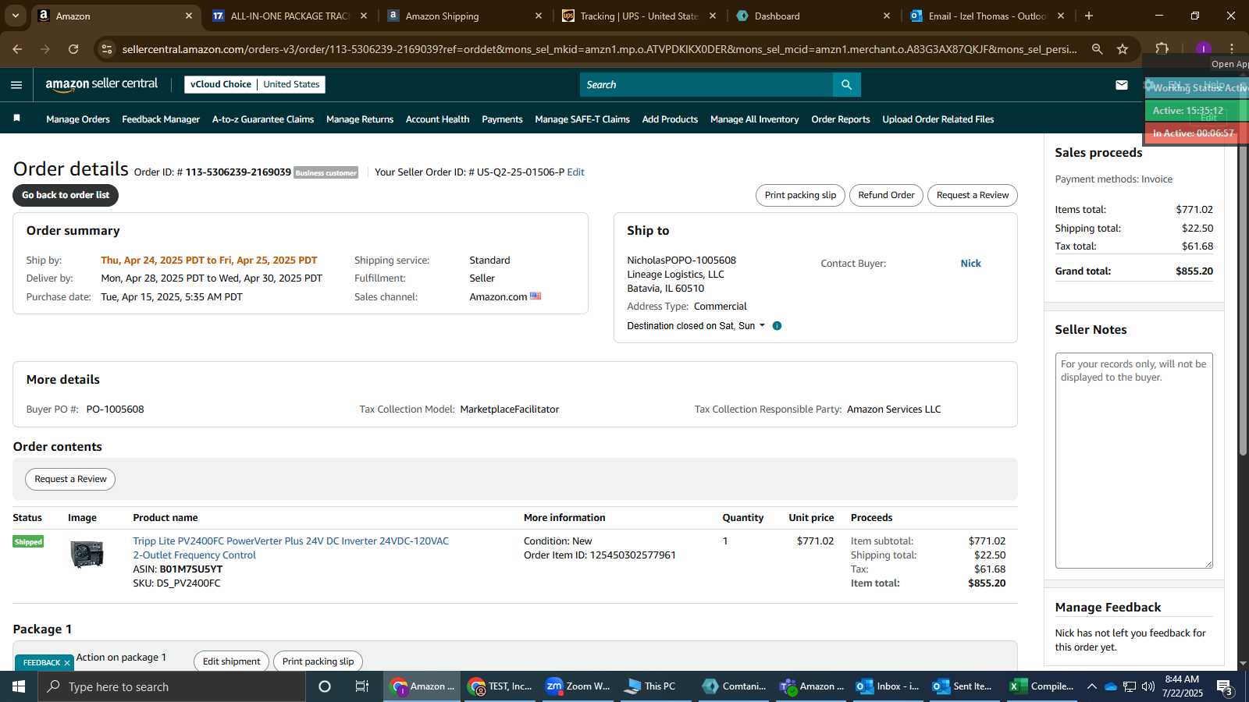1249x702 pixels.
Task: Open a new browser tab
Action: [x=1089, y=16]
